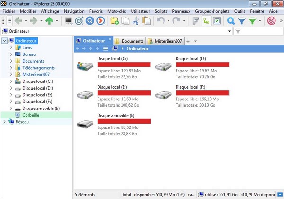This screenshot has height=199, width=284.
Task: Add a new tab with plus button
Action: [188, 41]
